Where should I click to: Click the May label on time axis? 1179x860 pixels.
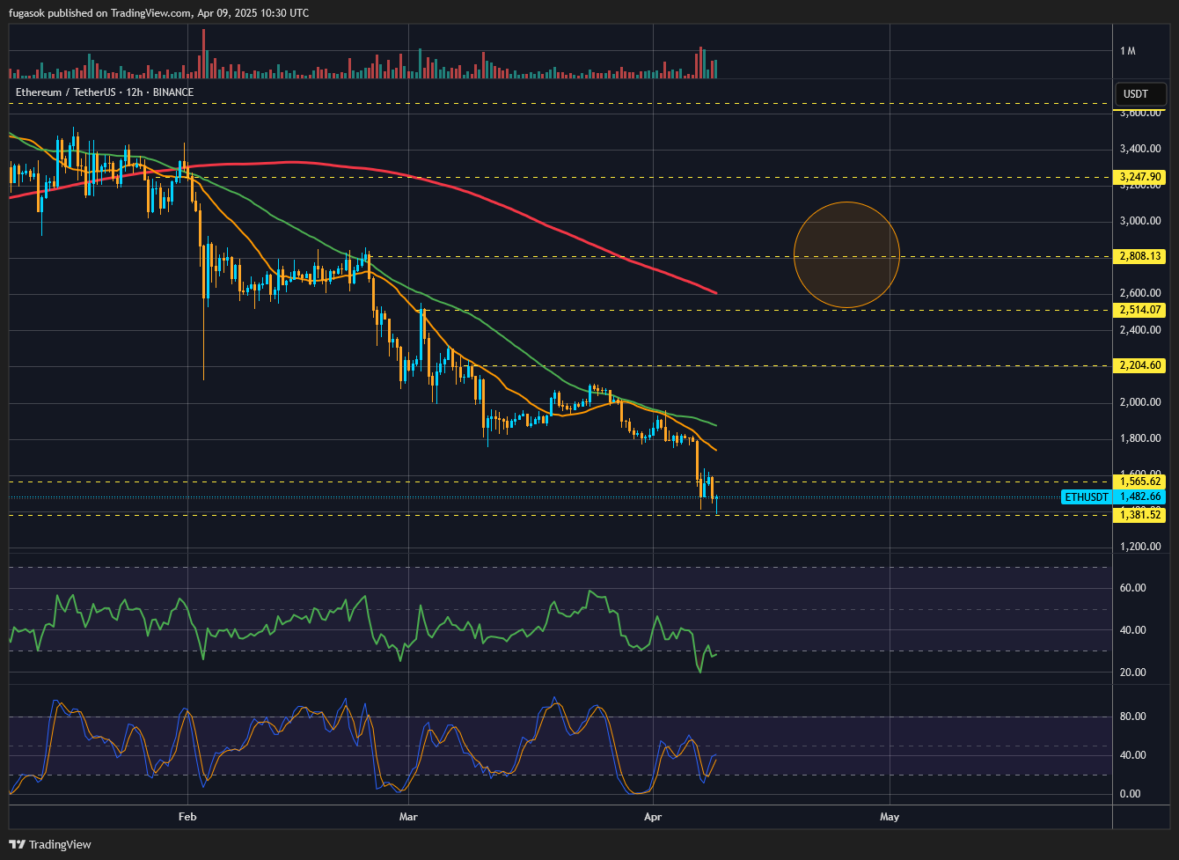pos(890,817)
